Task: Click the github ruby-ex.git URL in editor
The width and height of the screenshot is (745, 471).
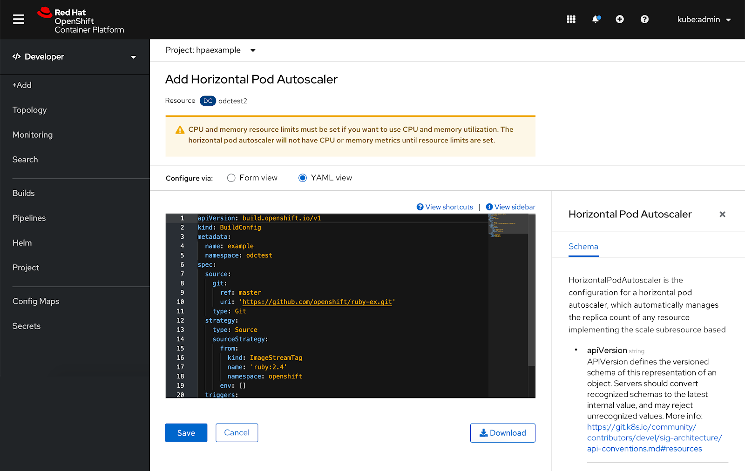Action: (317, 302)
